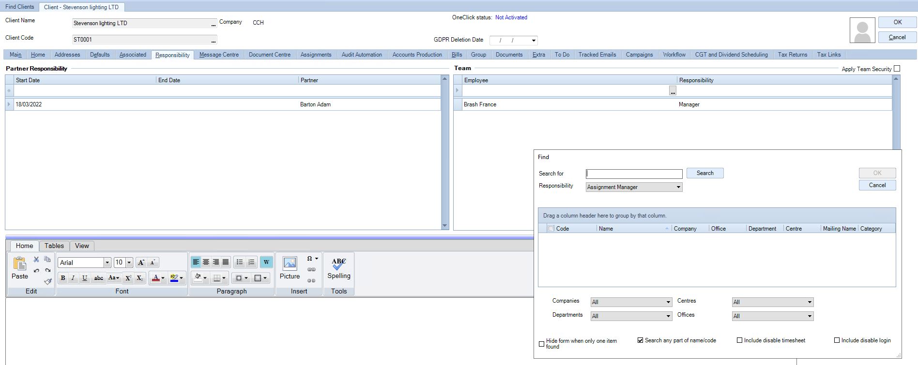Apply strikethrough abc formatting
This screenshot has width=918, height=365.
point(98,278)
